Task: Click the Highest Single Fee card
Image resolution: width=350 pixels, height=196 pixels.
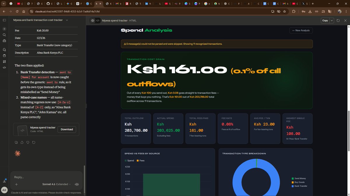Action: [x=297, y=128]
